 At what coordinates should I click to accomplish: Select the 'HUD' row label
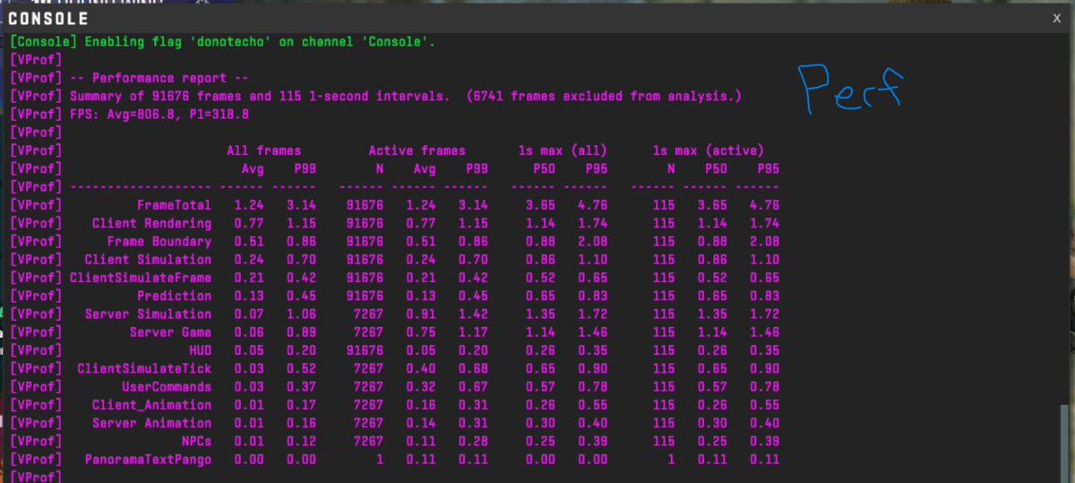pyautogui.click(x=200, y=350)
